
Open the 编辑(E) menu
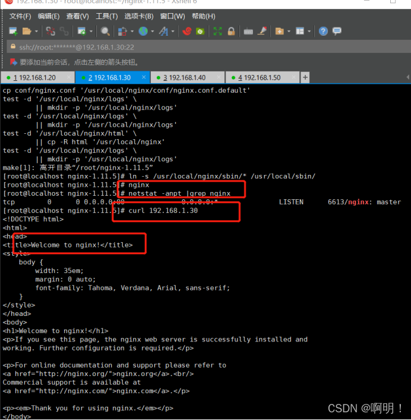click(x=48, y=16)
